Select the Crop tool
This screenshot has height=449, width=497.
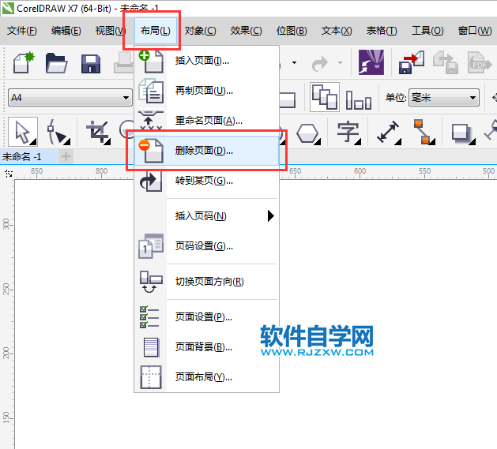(x=99, y=132)
